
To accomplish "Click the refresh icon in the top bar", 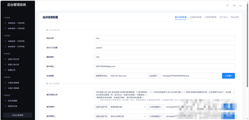I will tap(228, 5).
